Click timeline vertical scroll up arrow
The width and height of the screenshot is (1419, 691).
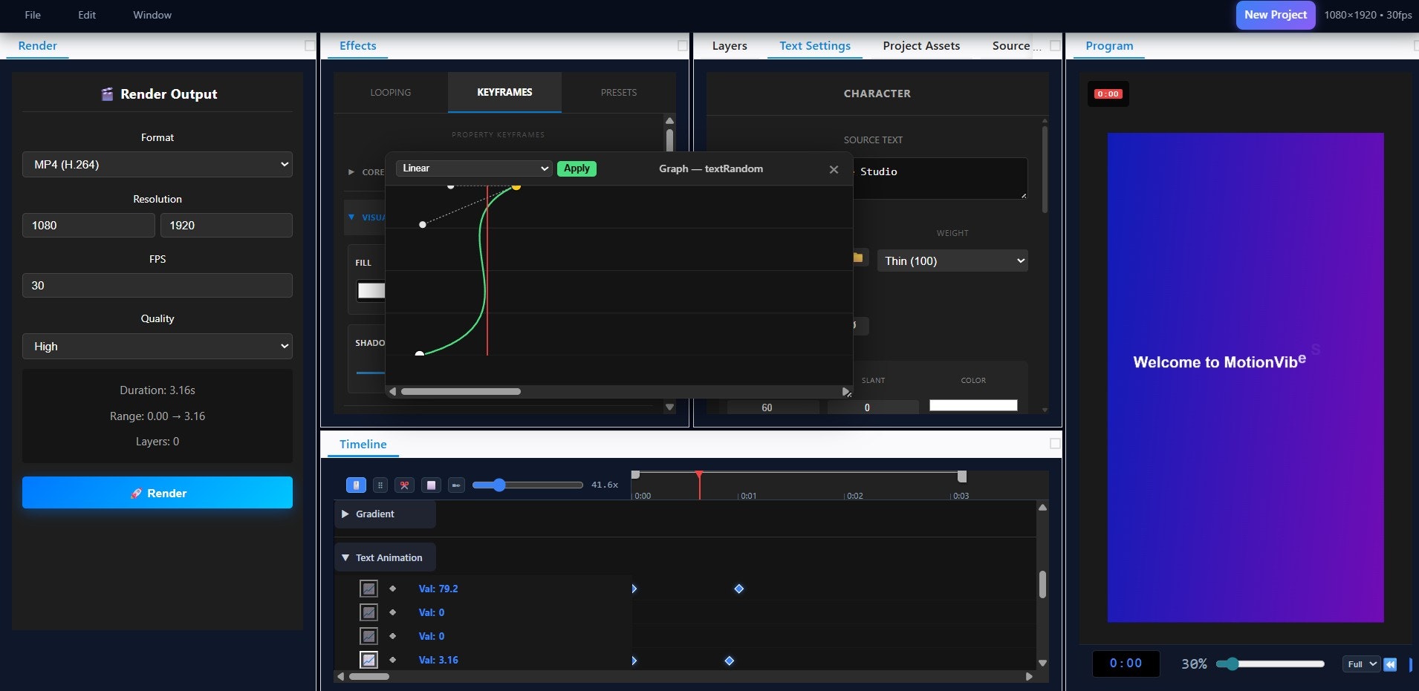[x=1042, y=508]
